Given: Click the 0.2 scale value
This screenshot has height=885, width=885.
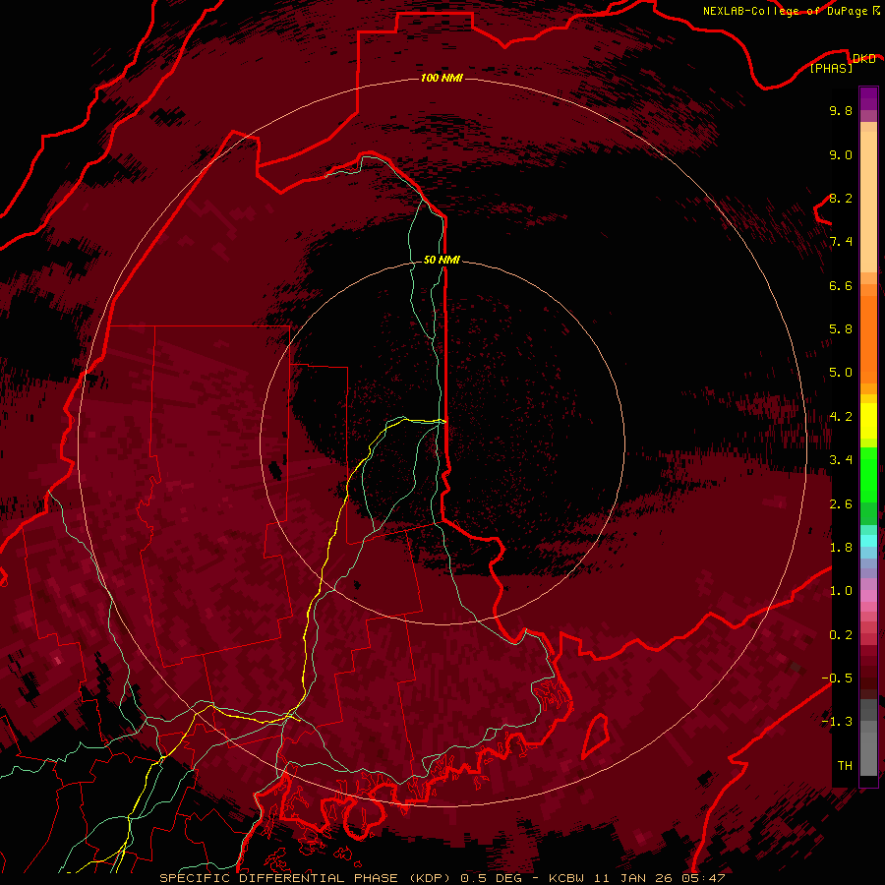Looking at the screenshot, I should pyautogui.click(x=841, y=635).
